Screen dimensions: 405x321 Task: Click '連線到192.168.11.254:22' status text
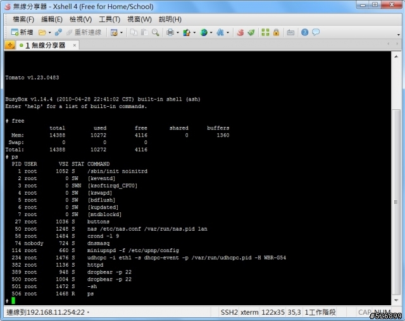point(46,313)
